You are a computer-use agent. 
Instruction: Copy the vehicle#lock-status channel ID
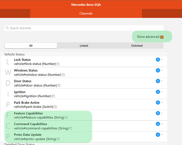[58, 64]
